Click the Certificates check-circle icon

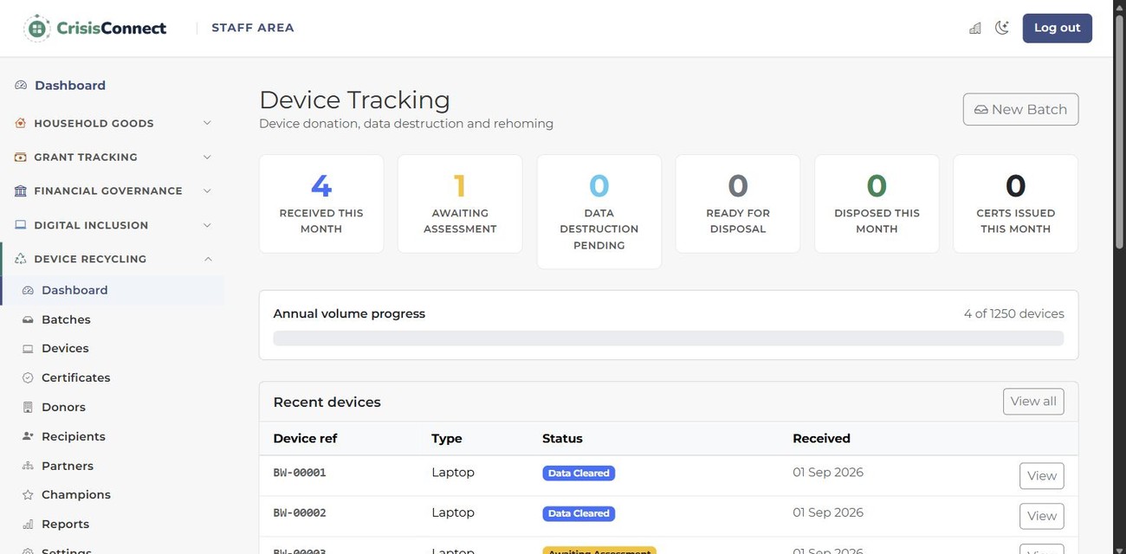click(x=28, y=377)
